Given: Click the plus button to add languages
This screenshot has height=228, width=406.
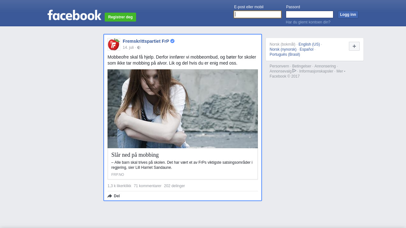Looking at the screenshot, I should (x=354, y=46).
